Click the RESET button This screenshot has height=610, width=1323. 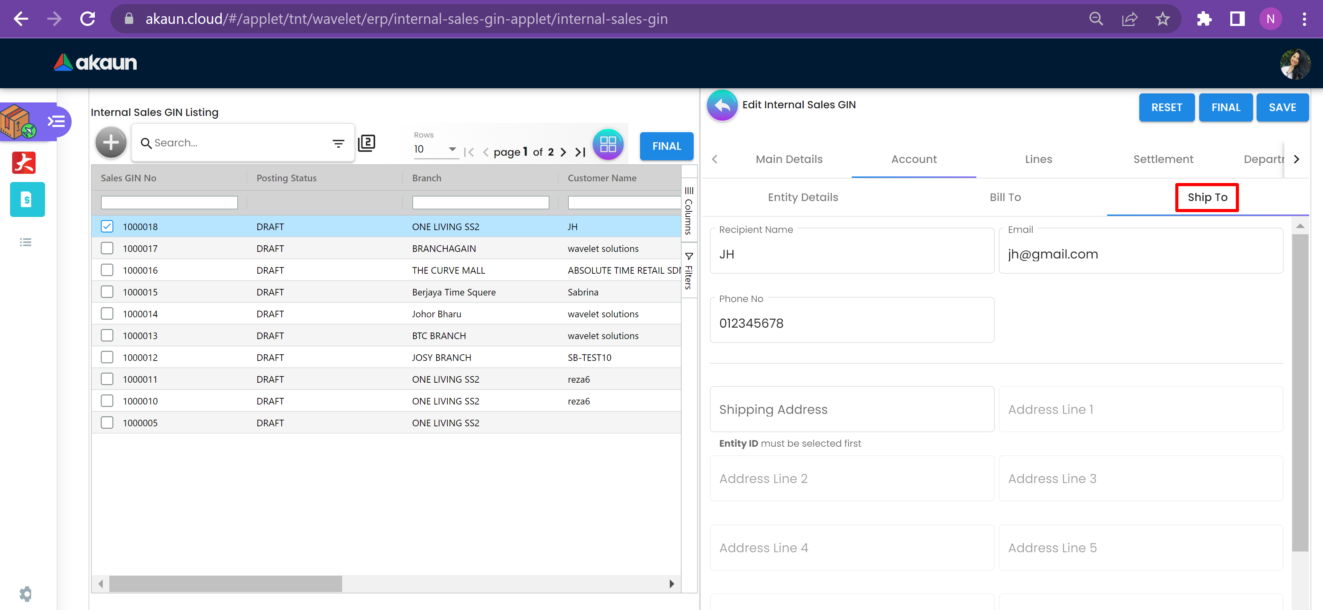1166,107
